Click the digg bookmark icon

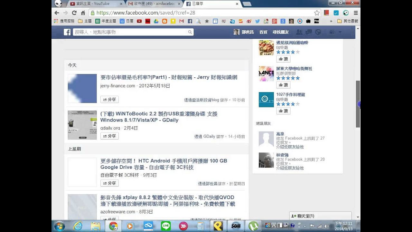316,21
